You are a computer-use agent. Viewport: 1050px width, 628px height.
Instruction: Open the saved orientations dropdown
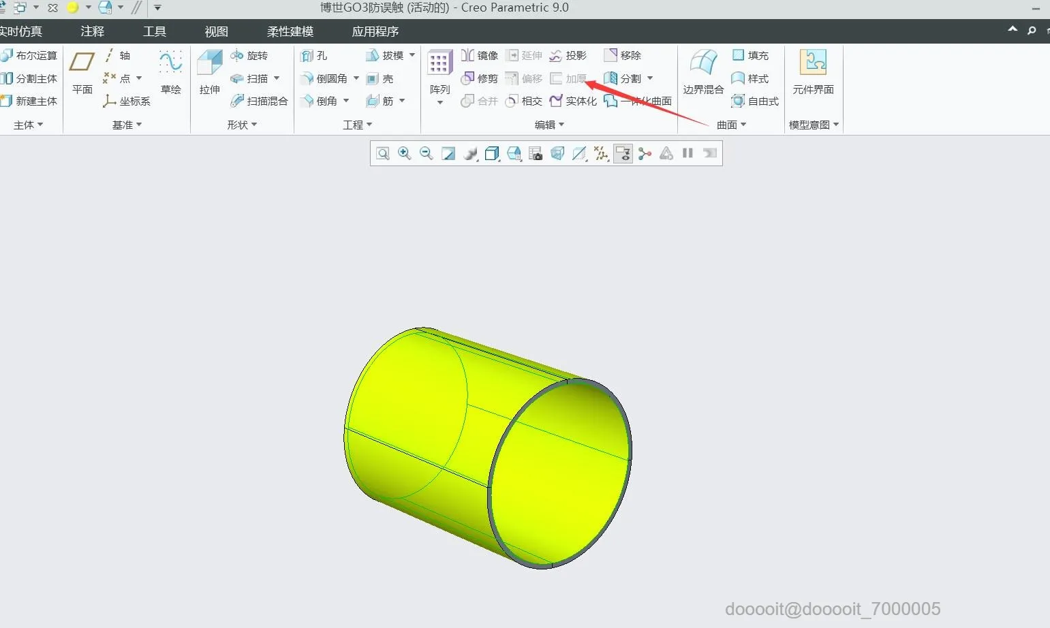514,153
